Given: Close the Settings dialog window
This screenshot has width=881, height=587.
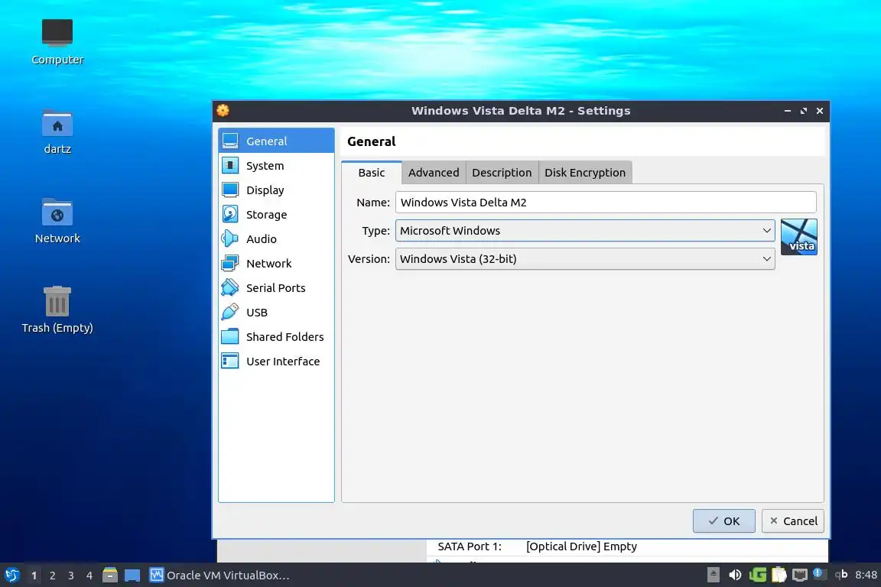Looking at the screenshot, I should click(x=820, y=111).
